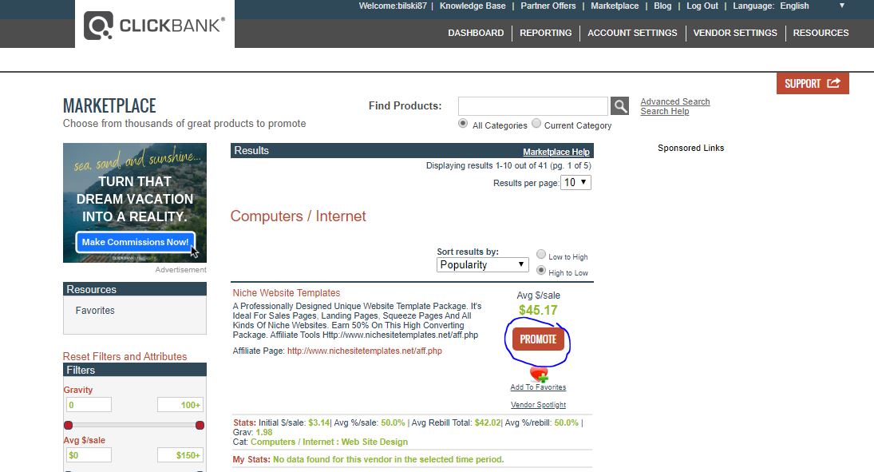Click the heart Add To Favorites icon
The height and width of the screenshot is (472, 874).
(x=539, y=374)
